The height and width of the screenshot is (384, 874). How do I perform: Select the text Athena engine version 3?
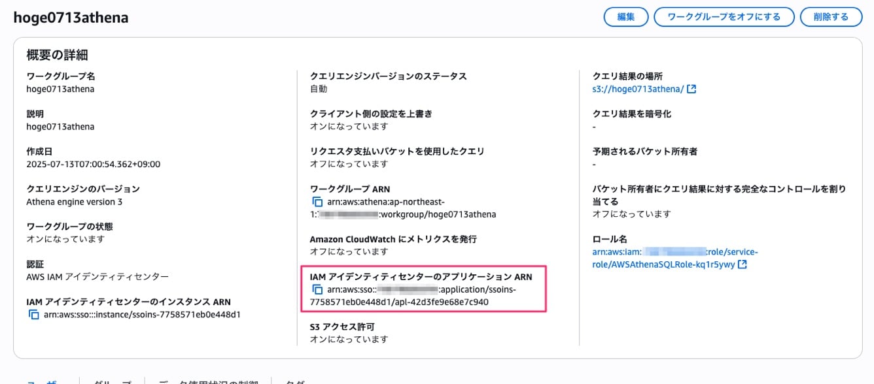[75, 202]
